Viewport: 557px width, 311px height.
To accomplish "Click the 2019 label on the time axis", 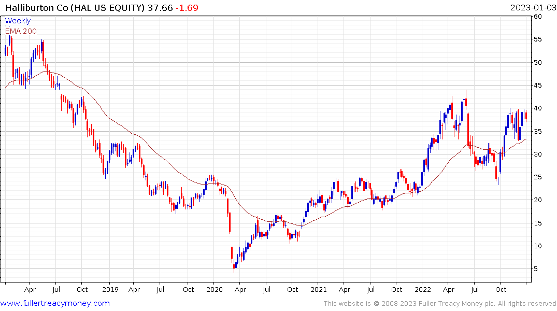I will (110, 289).
